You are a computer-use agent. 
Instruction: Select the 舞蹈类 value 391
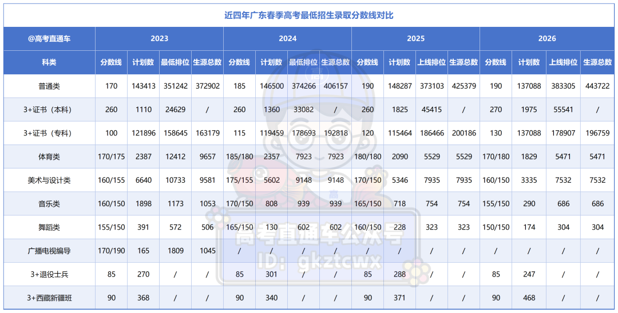pyautogui.click(x=144, y=227)
